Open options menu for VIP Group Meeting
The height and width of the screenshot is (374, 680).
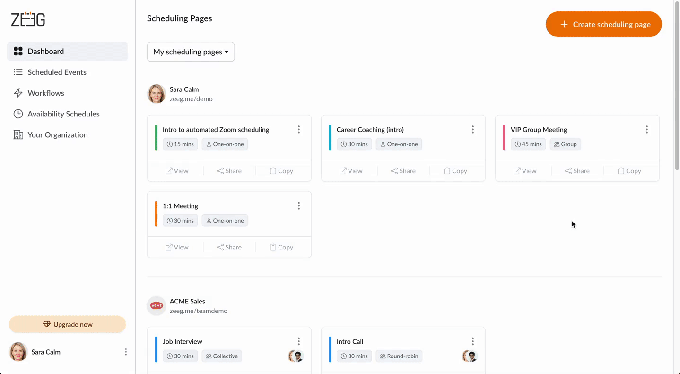646,130
